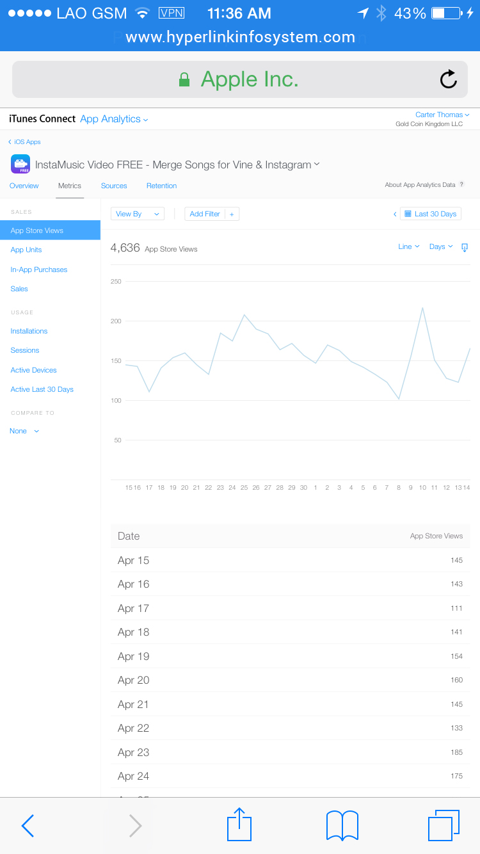Select In-App Purchases in sidebar
The width and height of the screenshot is (480, 854).
coord(39,270)
